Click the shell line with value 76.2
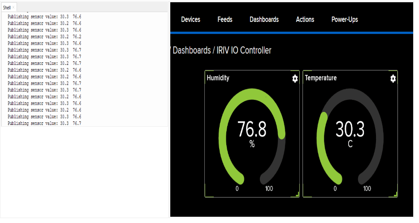419x223 pixels. click(x=44, y=37)
